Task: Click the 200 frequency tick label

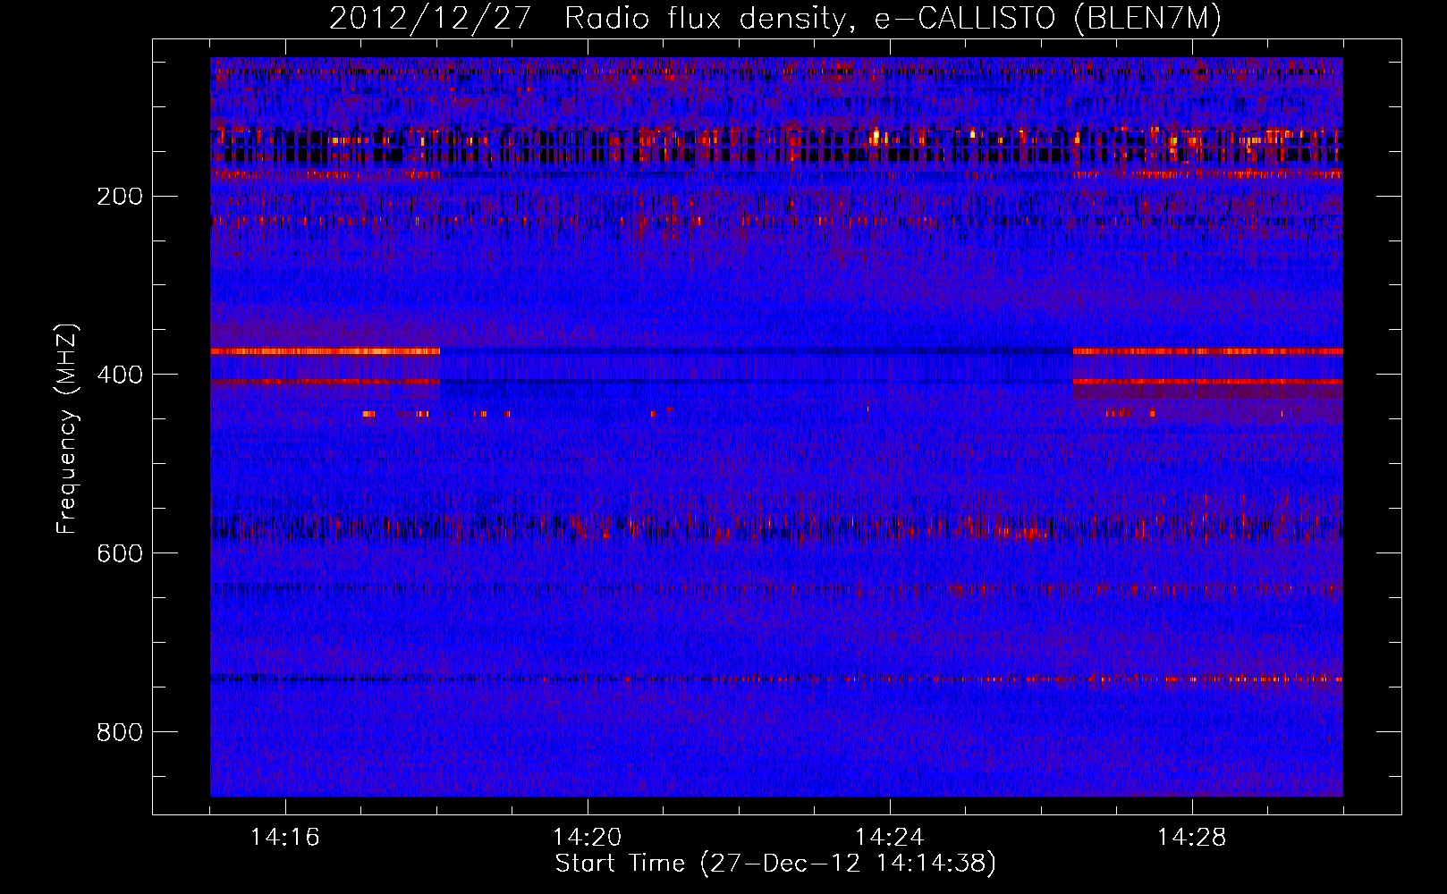Action: point(120,197)
